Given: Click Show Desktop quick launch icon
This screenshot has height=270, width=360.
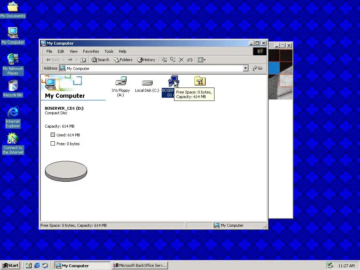Looking at the screenshot, I should (x=29, y=266).
